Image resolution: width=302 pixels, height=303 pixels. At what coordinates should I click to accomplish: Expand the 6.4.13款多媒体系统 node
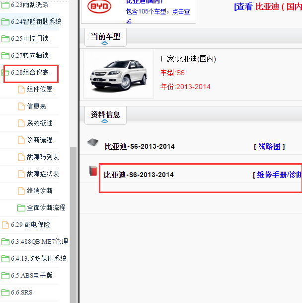click(x=39, y=258)
